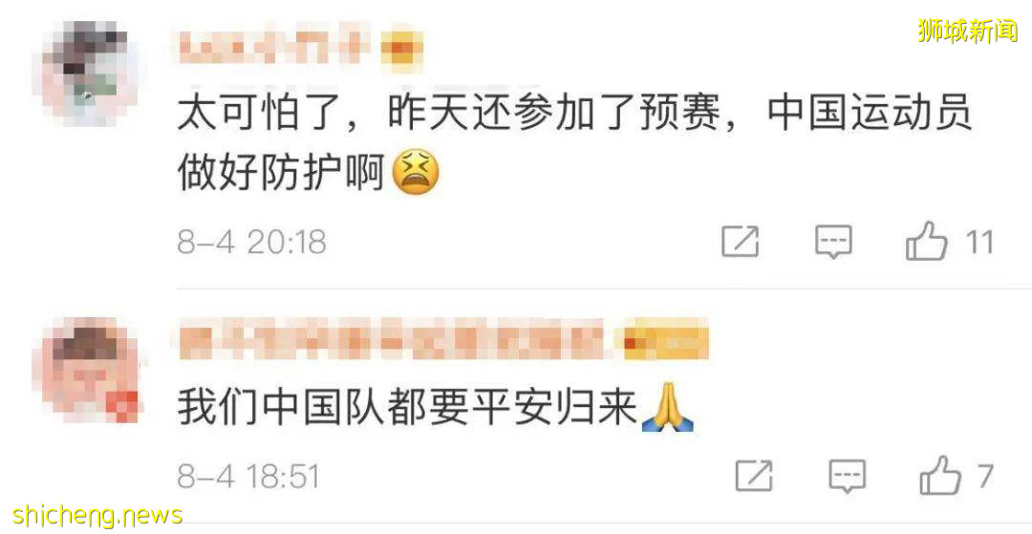Click the like count 11
The width and height of the screenshot is (1032, 534).
tap(980, 242)
